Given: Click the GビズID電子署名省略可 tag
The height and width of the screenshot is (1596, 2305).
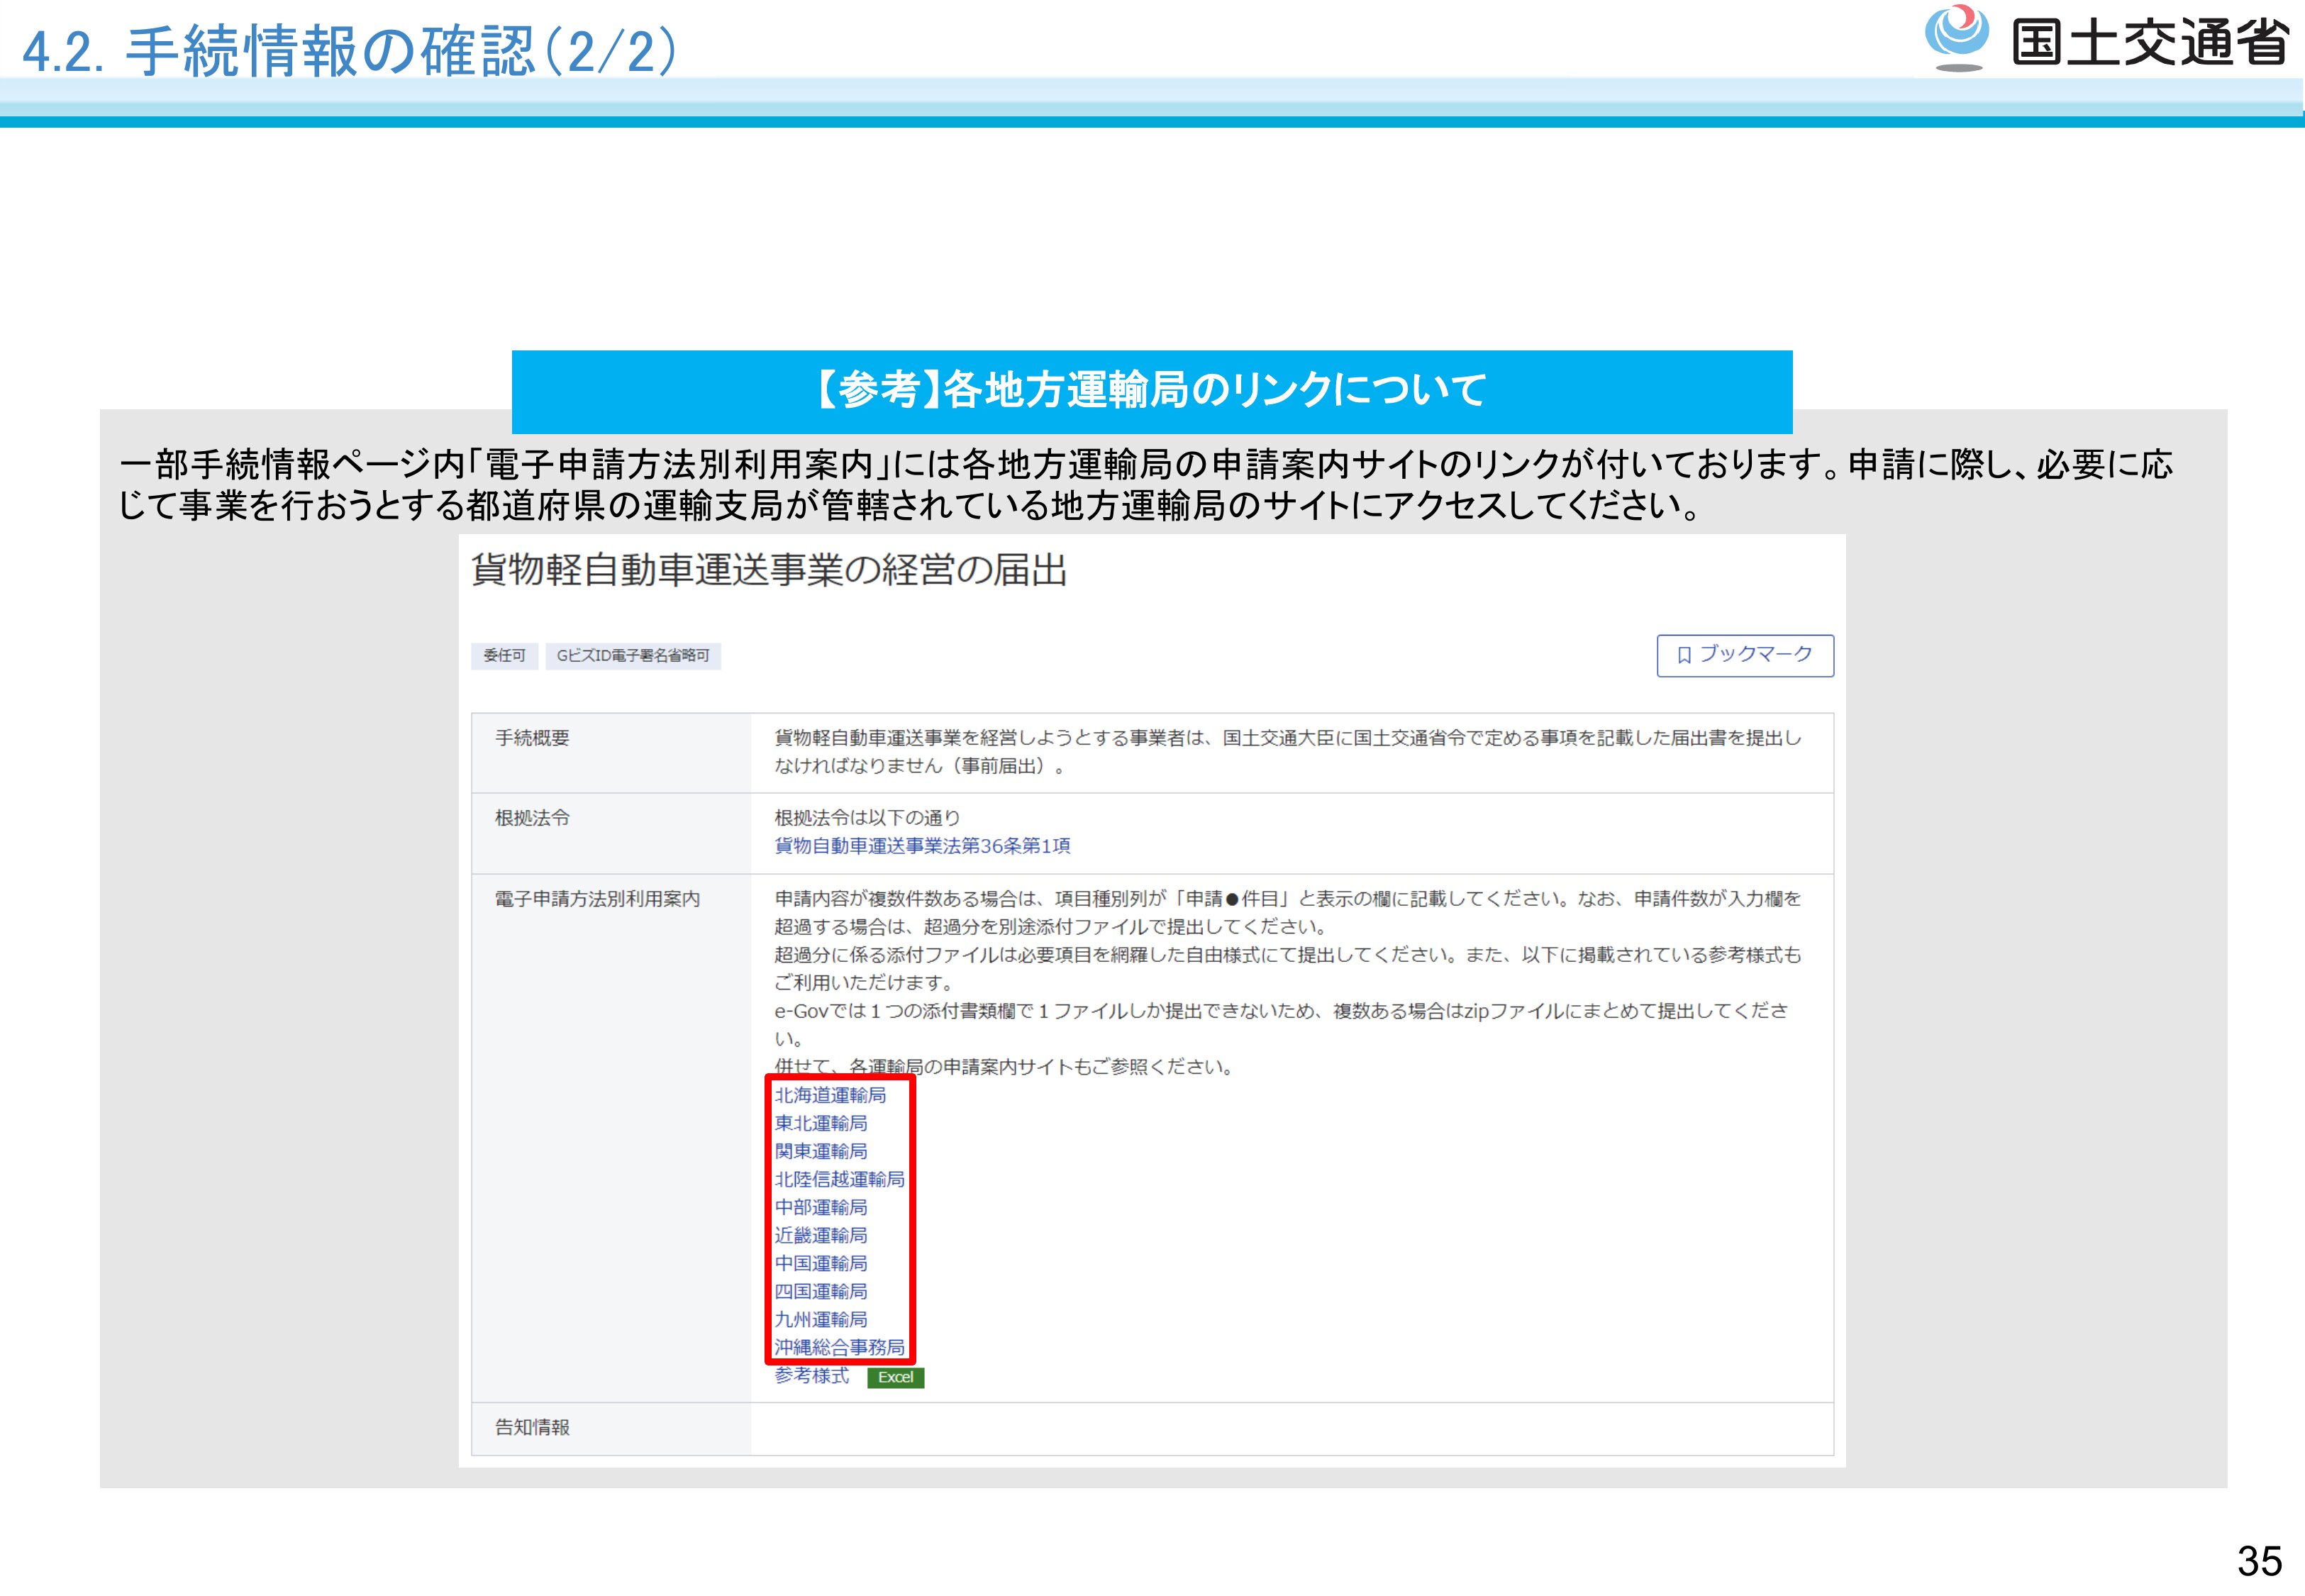Looking at the screenshot, I should click(633, 655).
